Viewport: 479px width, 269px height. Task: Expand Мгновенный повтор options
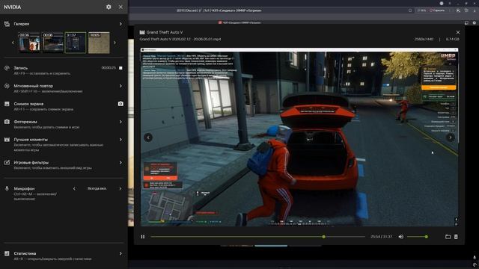click(x=120, y=86)
